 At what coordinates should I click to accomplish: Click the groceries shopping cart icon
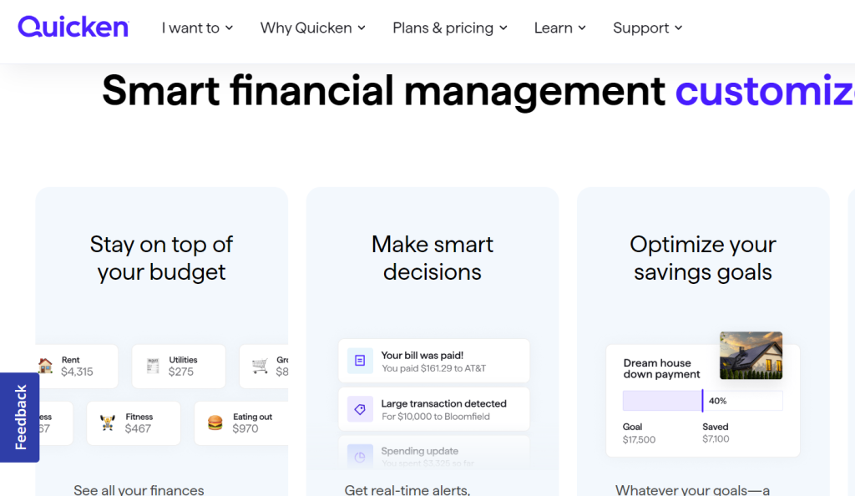[x=260, y=366]
